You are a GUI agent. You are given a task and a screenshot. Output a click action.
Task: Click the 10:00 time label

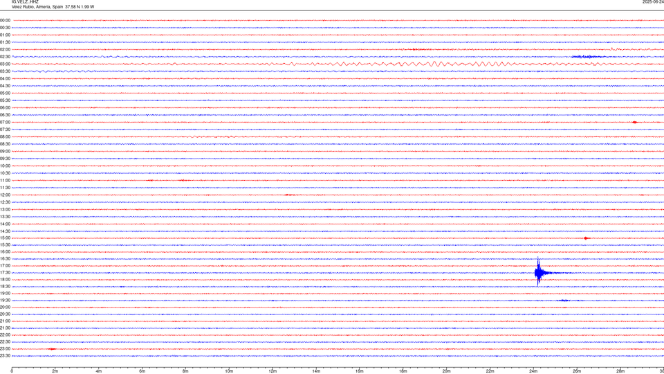coord(5,166)
